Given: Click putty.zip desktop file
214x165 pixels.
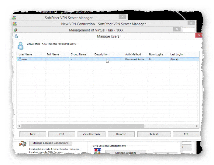Looking at the screenshot, I should tap(66, 12).
